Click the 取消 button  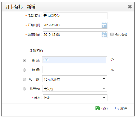tap(121, 108)
